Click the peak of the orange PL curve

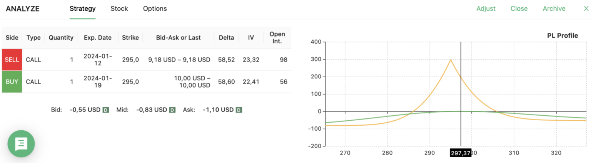pos(451,60)
